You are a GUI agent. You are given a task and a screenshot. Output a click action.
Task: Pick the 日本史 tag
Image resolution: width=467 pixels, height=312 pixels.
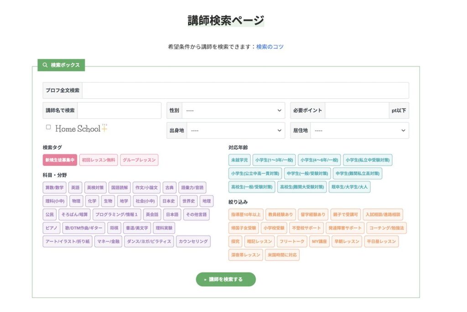[169, 201]
